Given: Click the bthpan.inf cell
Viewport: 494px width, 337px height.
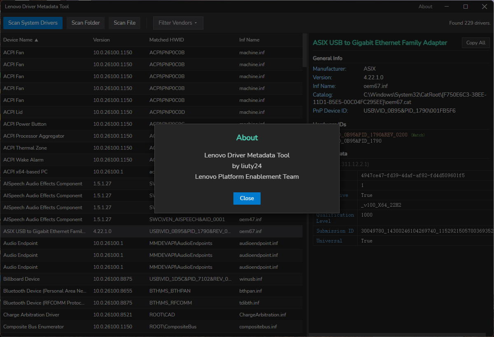Looking at the screenshot, I should click(250, 291).
